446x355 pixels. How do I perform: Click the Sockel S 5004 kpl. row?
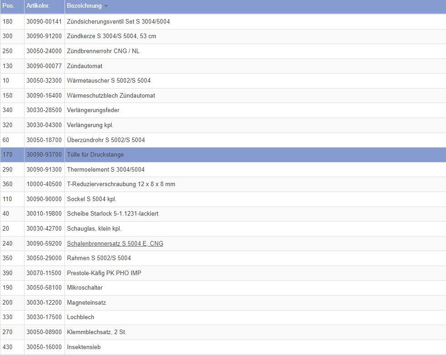point(91,199)
